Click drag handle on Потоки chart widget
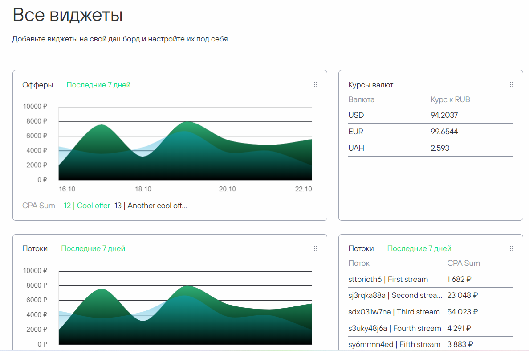The image size is (529, 351). [315, 248]
